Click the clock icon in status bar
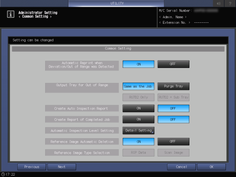Viewport: 236px width, 177px height. click(3, 174)
